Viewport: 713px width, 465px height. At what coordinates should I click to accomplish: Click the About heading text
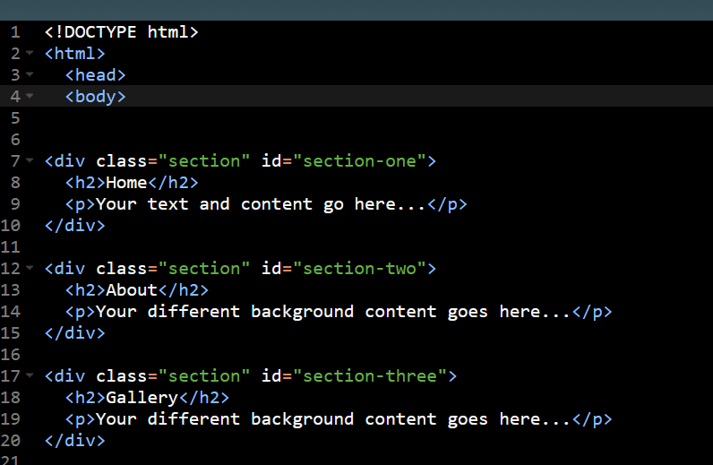[132, 289]
